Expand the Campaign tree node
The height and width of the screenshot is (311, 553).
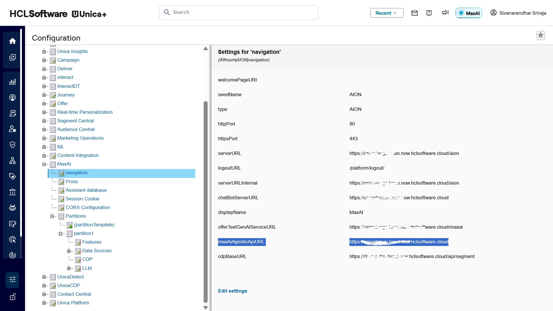click(44, 60)
